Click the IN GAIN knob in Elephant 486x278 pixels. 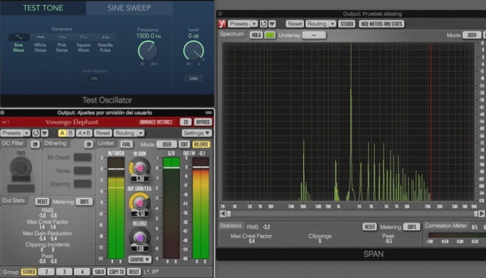(x=139, y=168)
